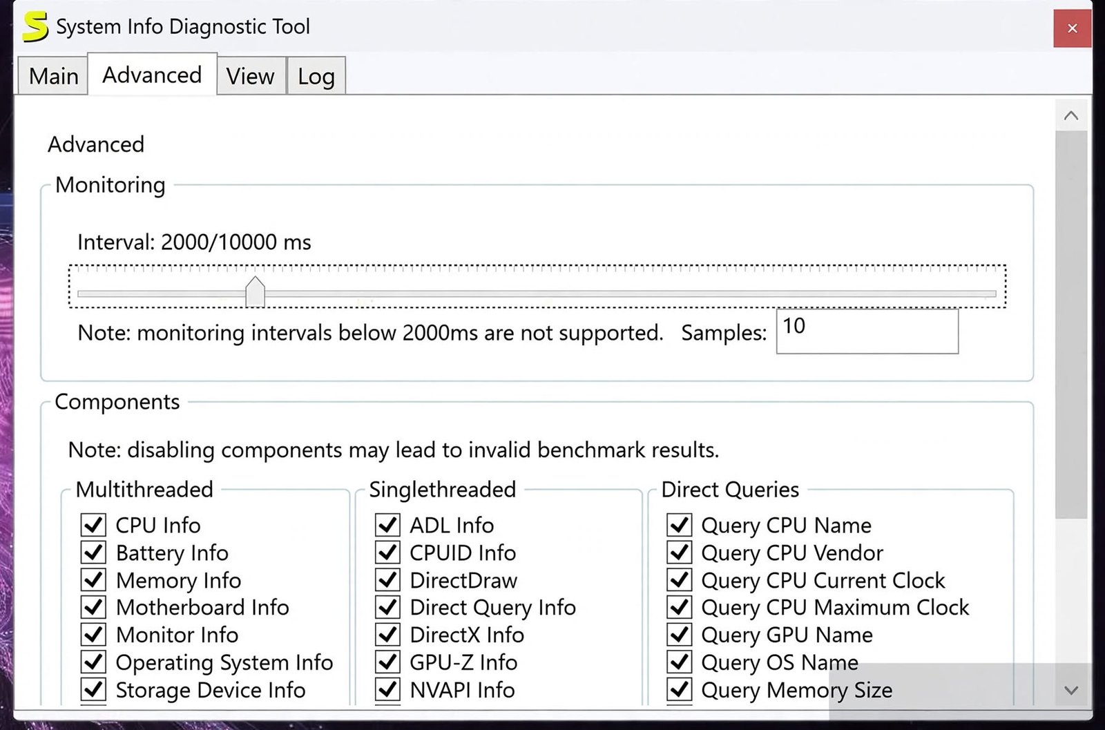Viewport: 1105px width, 730px height.
Task: Disable the DirectDraw checkbox
Action: pyautogui.click(x=387, y=580)
